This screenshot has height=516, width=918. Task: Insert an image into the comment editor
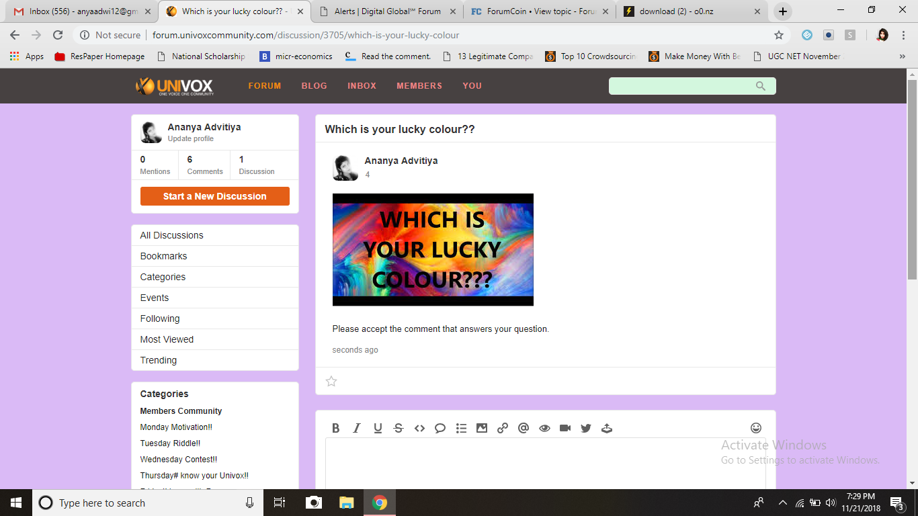481,428
